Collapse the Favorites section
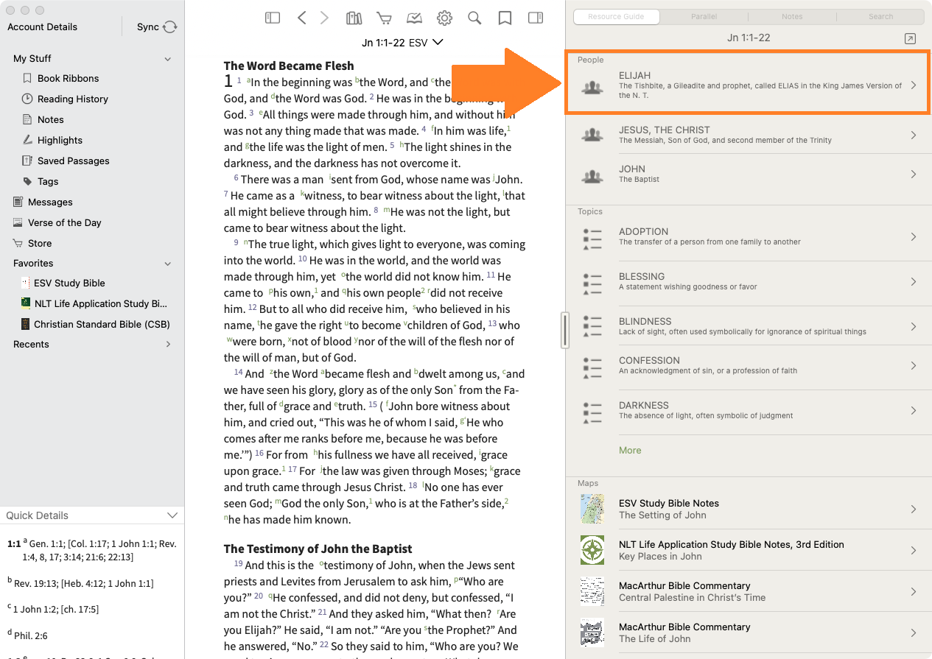 click(168, 264)
